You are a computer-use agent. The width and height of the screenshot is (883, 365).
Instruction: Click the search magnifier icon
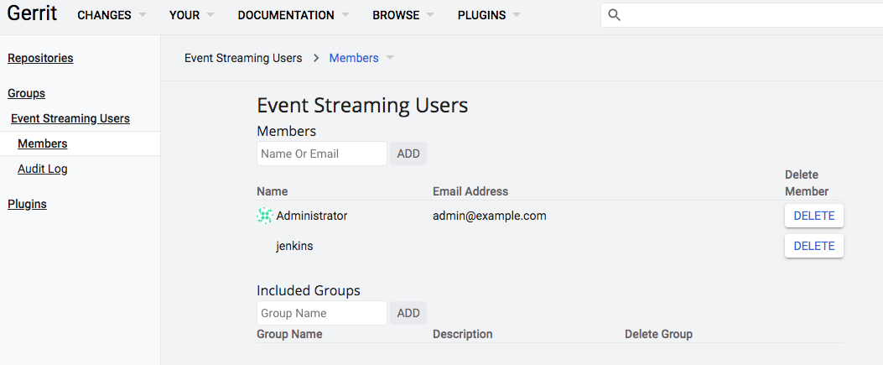tap(615, 15)
